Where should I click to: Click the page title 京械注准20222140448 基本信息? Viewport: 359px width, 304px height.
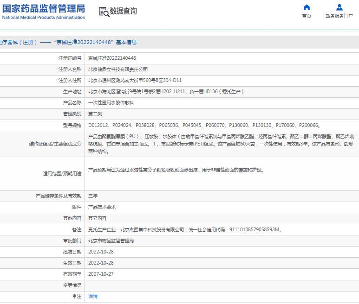(96, 42)
